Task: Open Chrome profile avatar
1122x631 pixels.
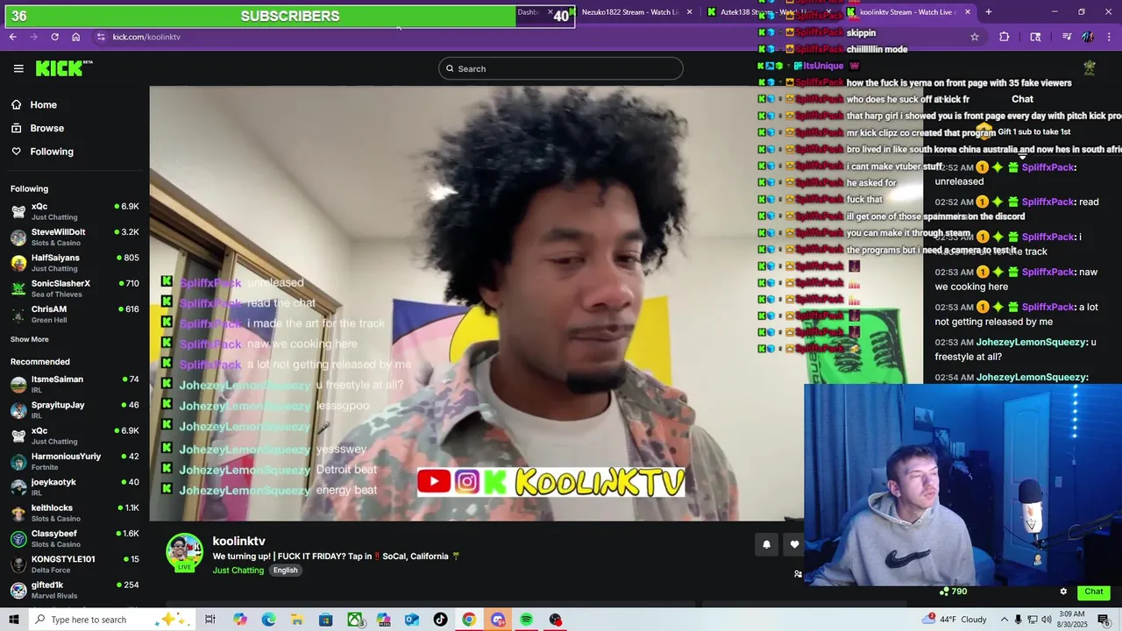Action: [x=1088, y=37]
